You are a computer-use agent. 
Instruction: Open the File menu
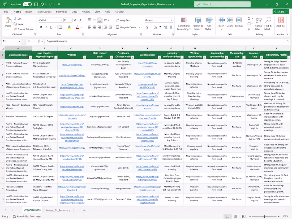tap(6, 11)
